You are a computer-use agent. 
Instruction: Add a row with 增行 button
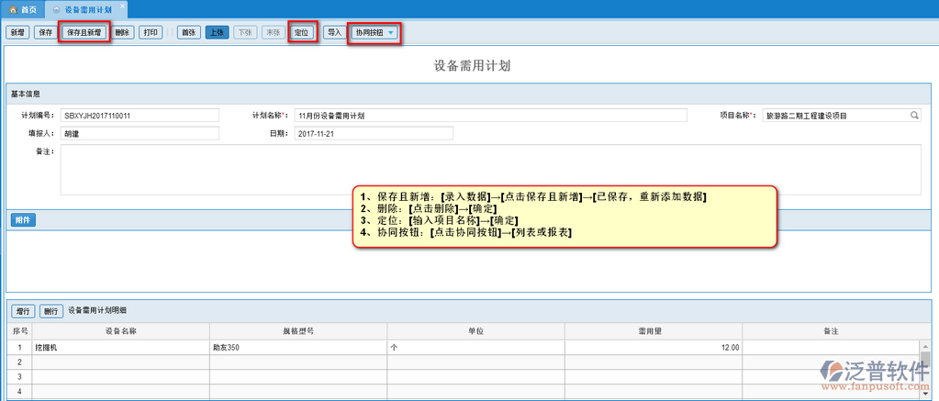[23, 311]
